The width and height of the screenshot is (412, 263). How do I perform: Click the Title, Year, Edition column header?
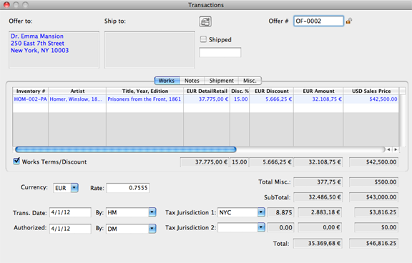(144, 91)
